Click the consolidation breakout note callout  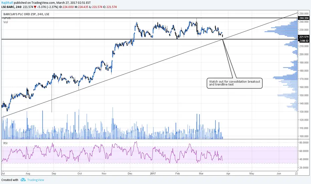(235, 83)
